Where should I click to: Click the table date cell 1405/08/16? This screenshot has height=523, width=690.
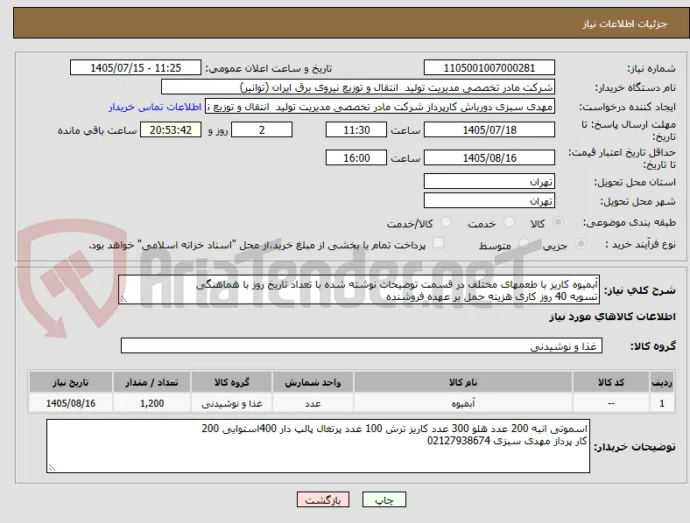tap(71, 403)
